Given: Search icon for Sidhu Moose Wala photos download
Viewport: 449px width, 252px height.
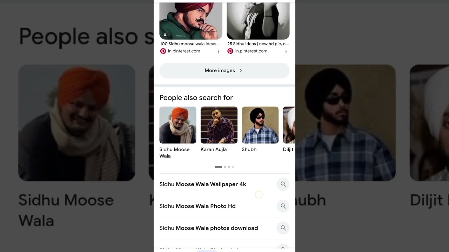Looking at the screenshot, I should 283,228.
